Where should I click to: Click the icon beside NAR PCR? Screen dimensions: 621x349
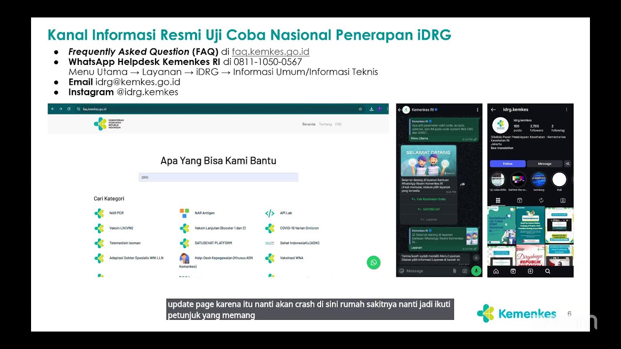[99, 213]
